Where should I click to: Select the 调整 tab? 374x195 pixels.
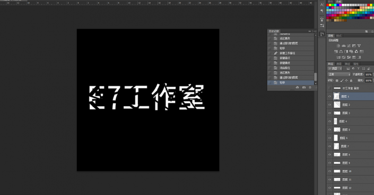click(330, 36)
